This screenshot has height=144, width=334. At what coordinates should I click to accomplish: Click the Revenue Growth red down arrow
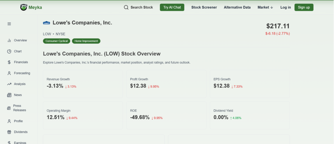click(x=66, y=87)
